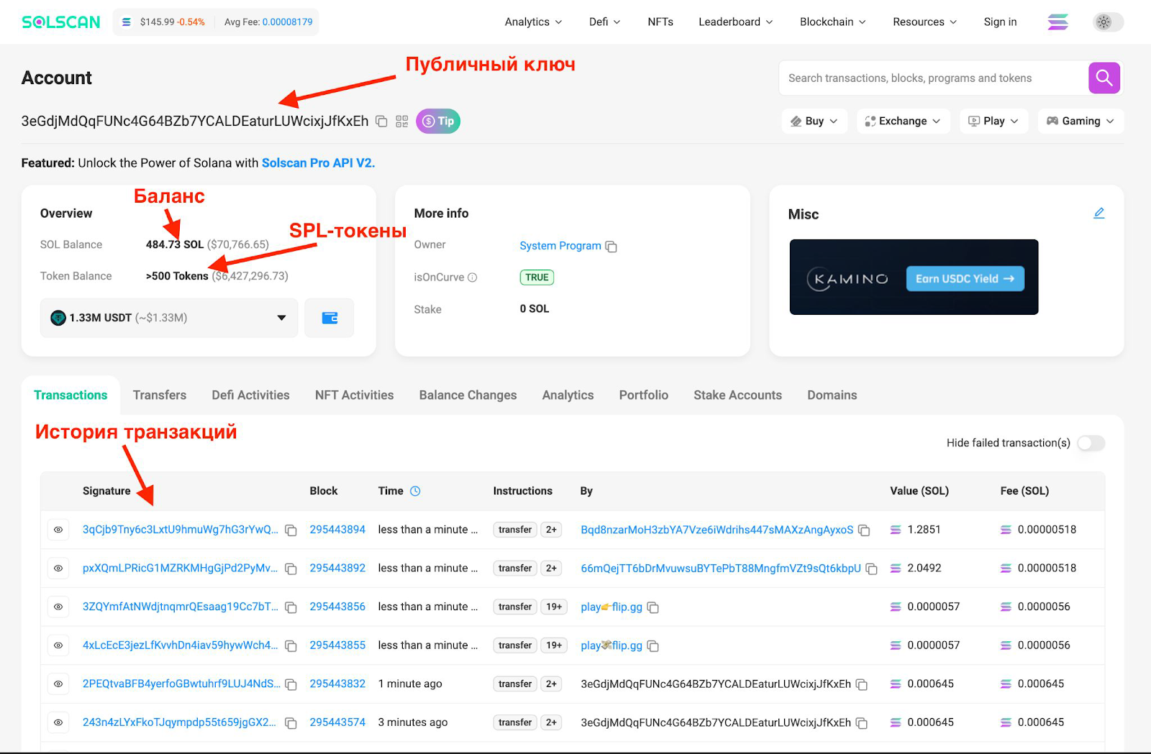Image resolution: width=1151 pixels, height=754 pixels.
Task: Click the Solscan logo
Action: 61,22
